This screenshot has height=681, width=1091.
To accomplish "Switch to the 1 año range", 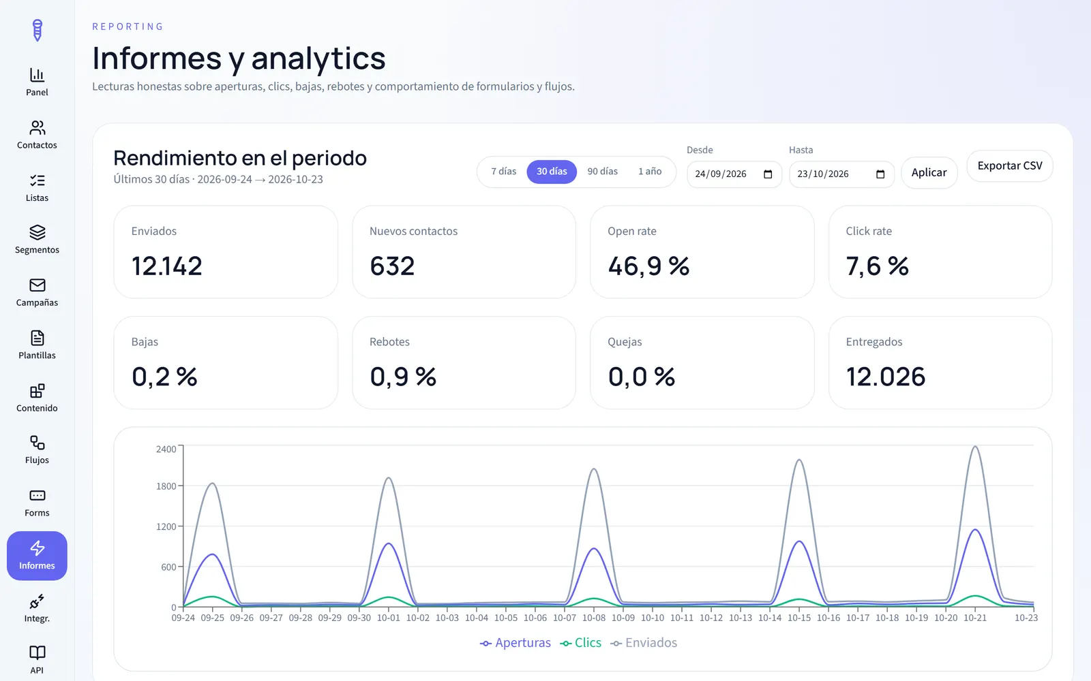I will (x=650, y=172).
